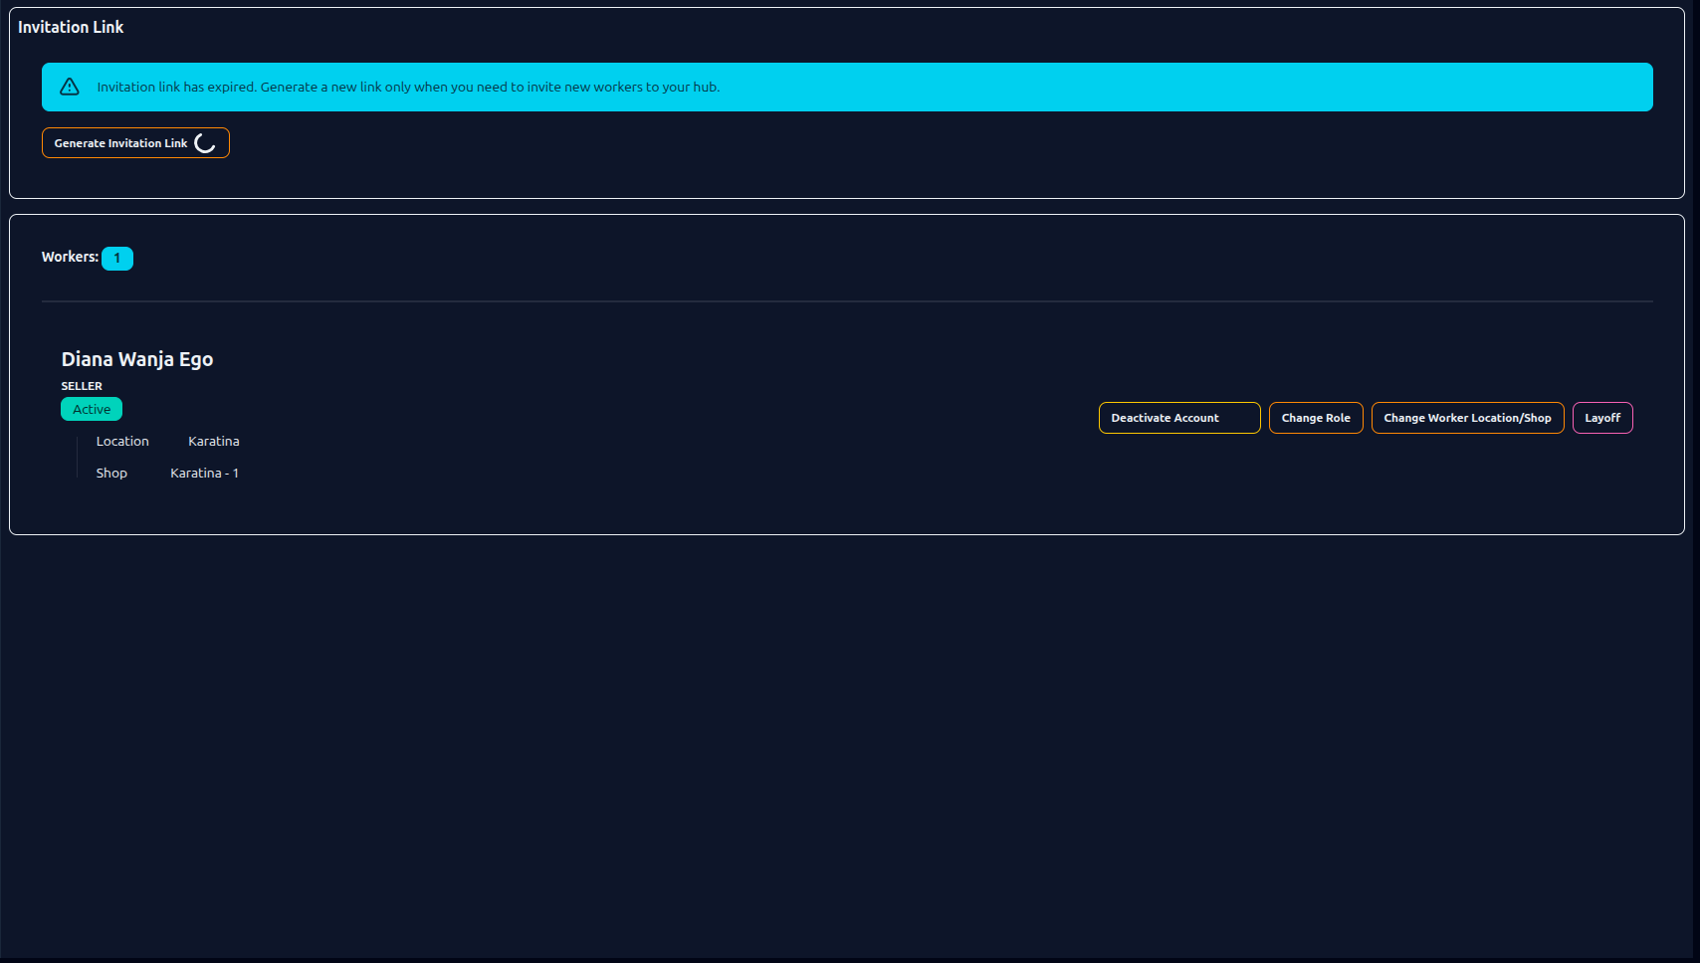
Task: Click the green Active status badge
Action: click(x=92, y=409)
